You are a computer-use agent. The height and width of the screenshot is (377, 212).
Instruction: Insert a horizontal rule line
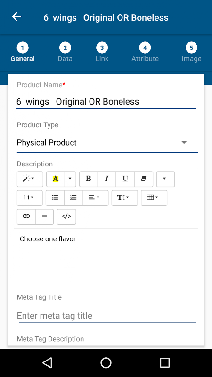pos(44,217)
